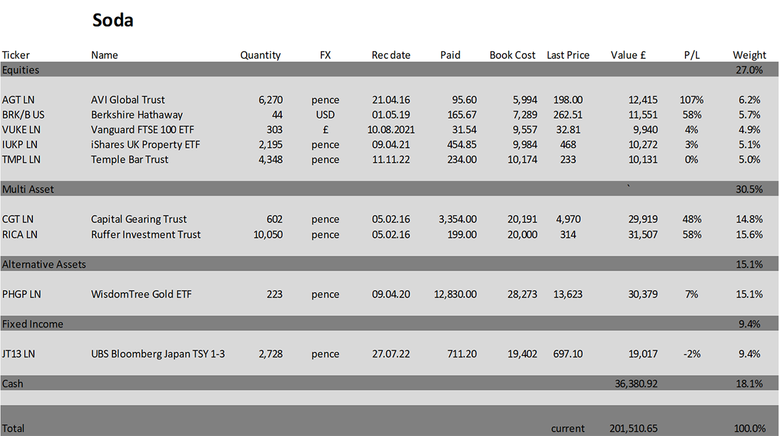Click the Fixed Income section label
Screen dimensions: 779x436
(32, 324)
